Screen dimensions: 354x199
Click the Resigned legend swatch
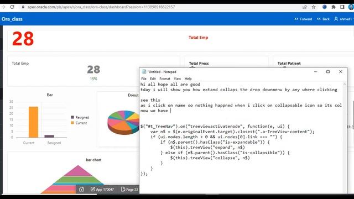point(72,117)
